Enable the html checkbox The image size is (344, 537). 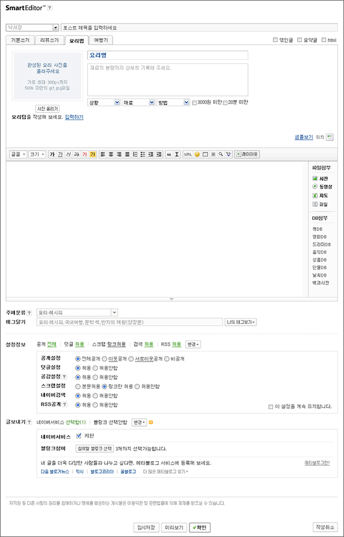pos(323,40)
